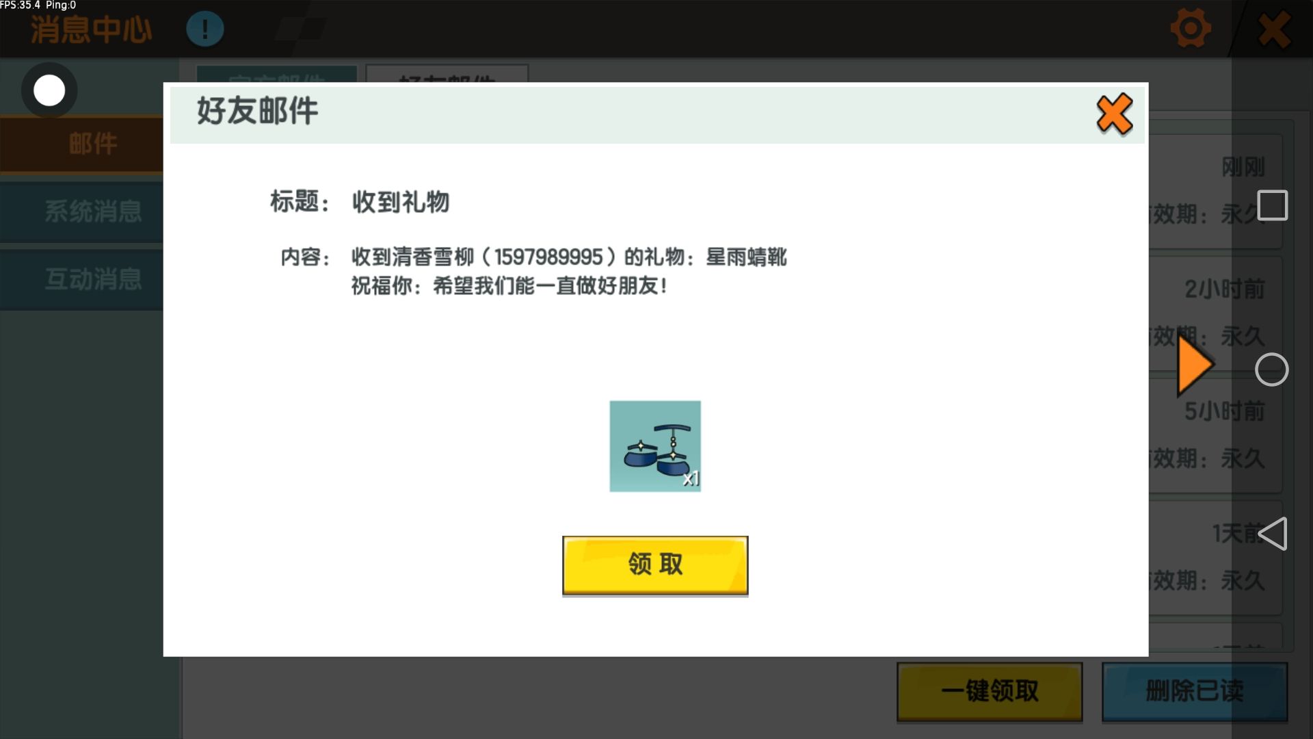
Task: Tap the Android back triangle icon
Action: 1272,534
